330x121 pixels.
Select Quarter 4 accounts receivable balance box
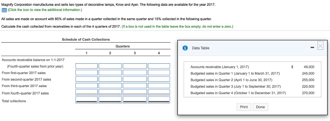(159, 66)
